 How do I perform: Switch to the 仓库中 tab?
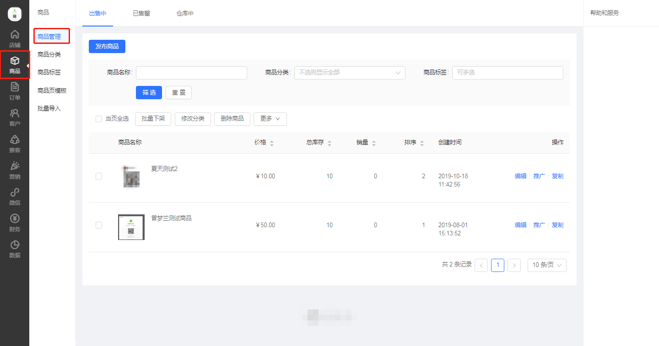point(185,13)
